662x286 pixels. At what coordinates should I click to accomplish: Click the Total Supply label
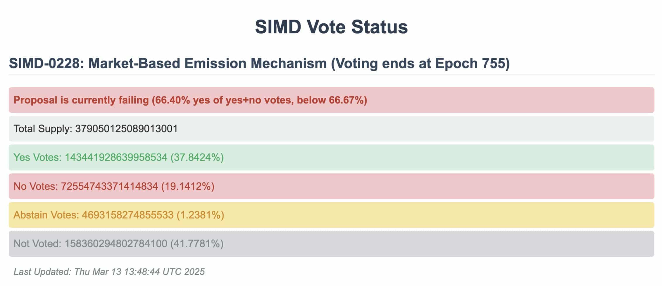tap(43, 129)
